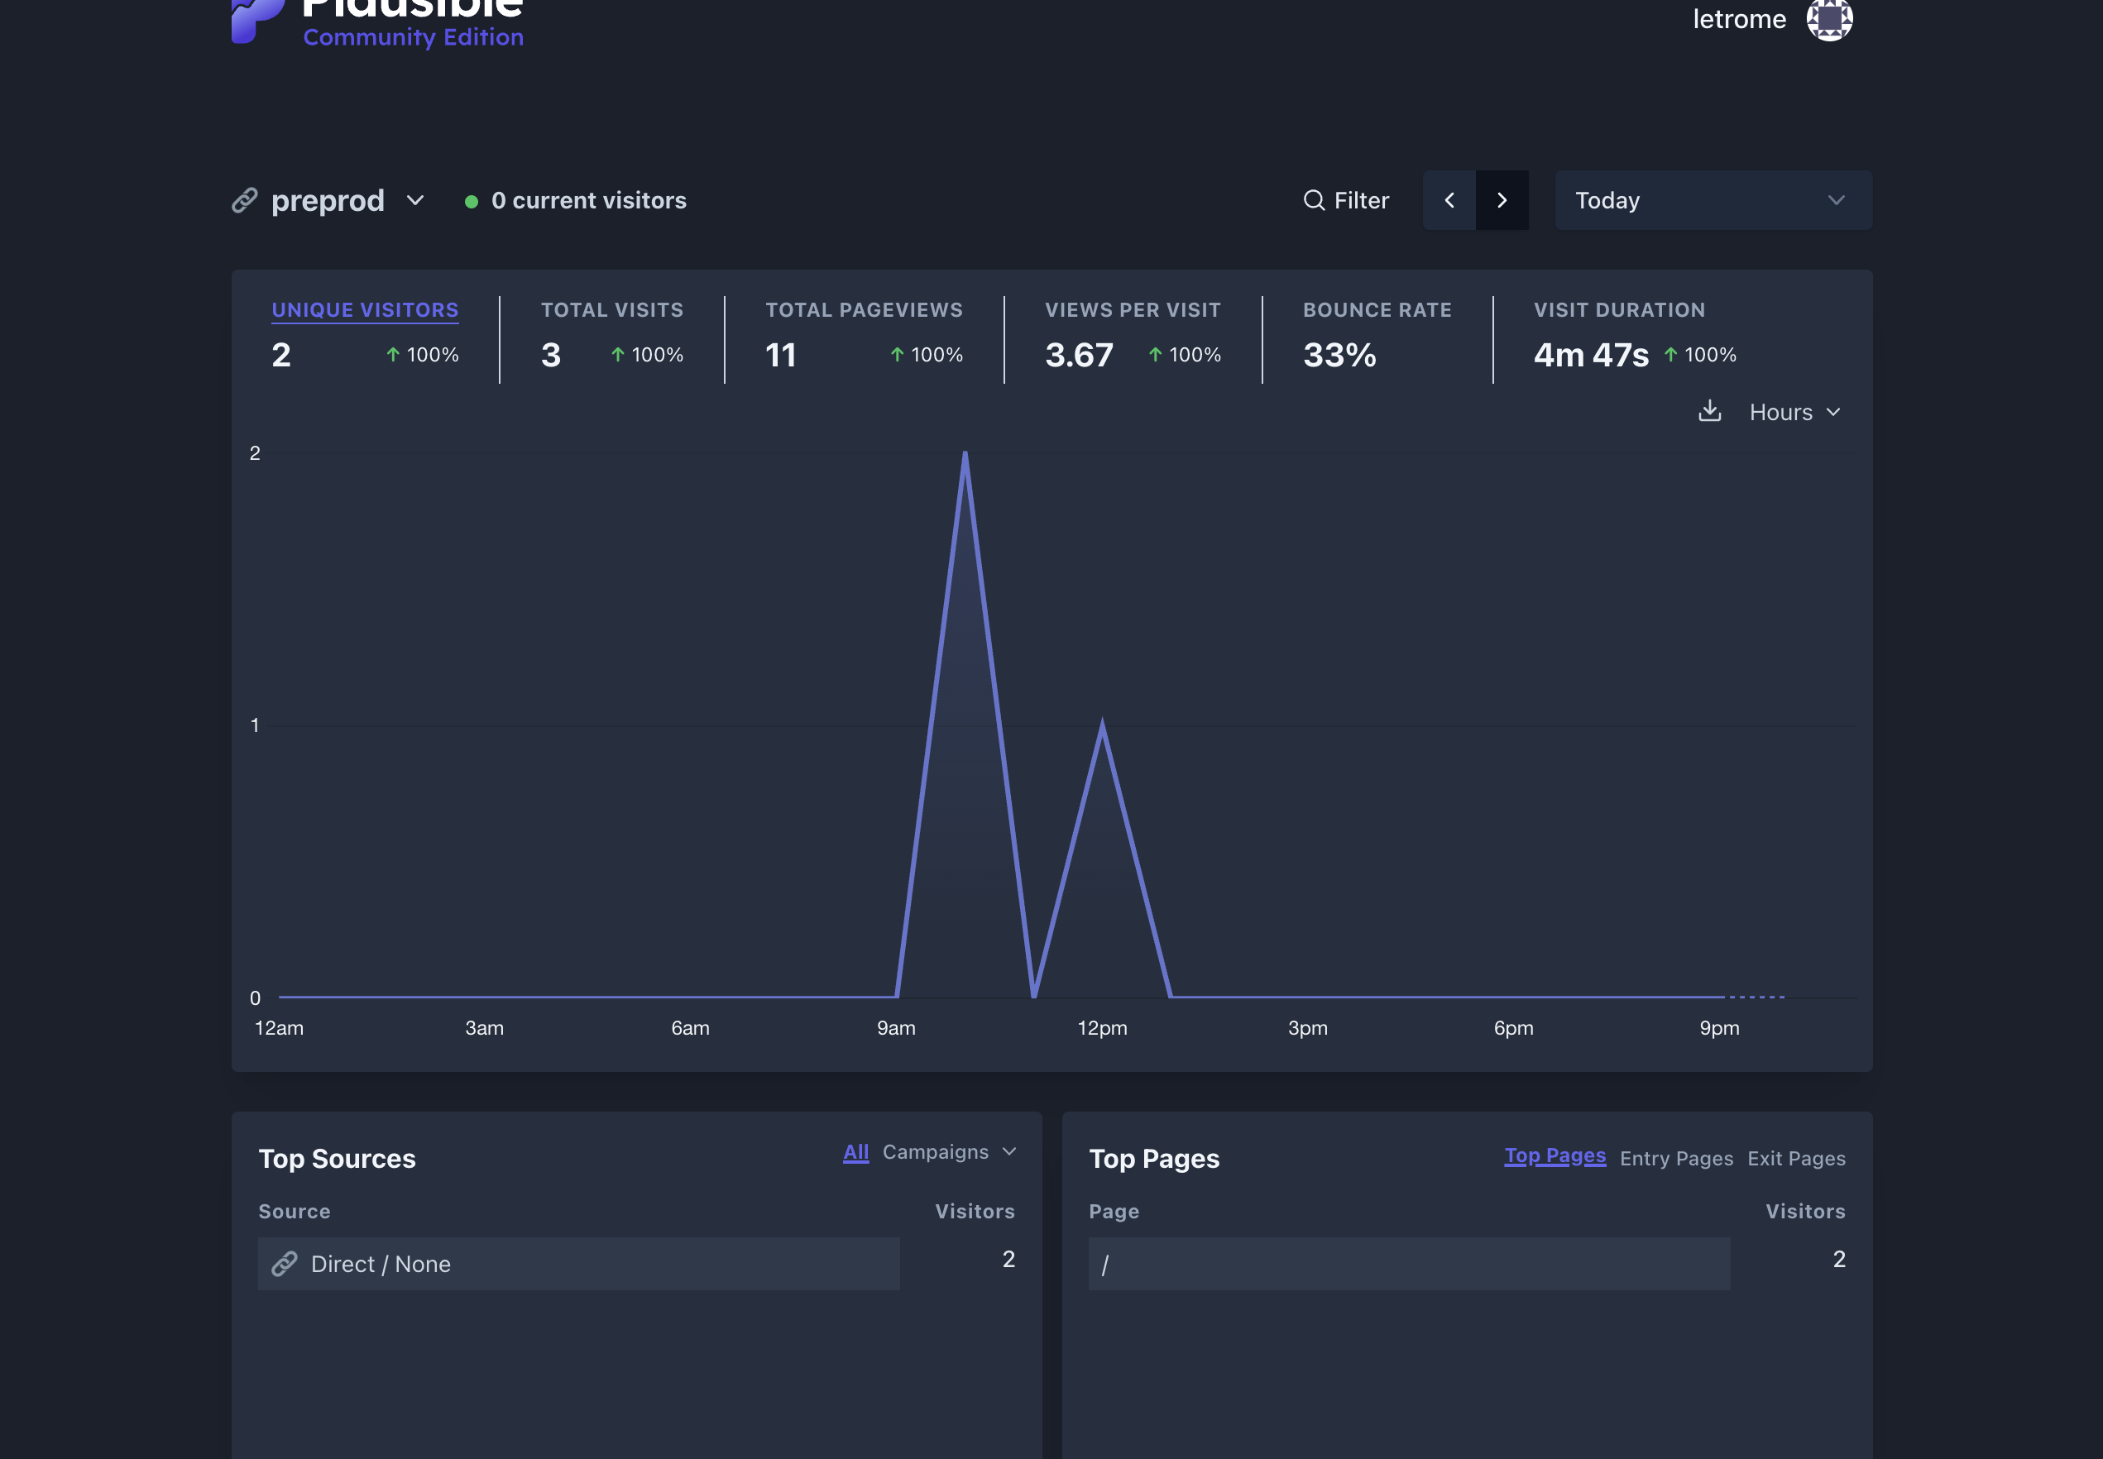Click the Total Pageviews value 11
The width and height of the screenshot is (2103, 1459).
[x=780, y=355]
